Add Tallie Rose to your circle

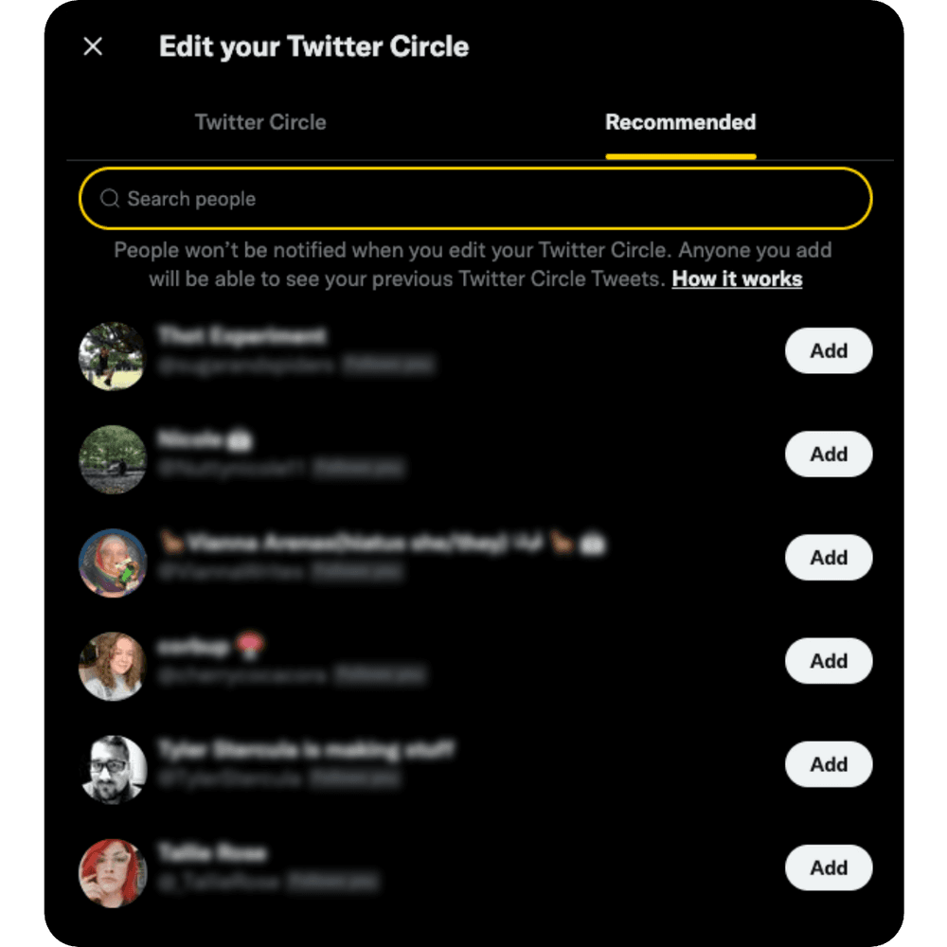pyautogui.click(x=828, y=867)
